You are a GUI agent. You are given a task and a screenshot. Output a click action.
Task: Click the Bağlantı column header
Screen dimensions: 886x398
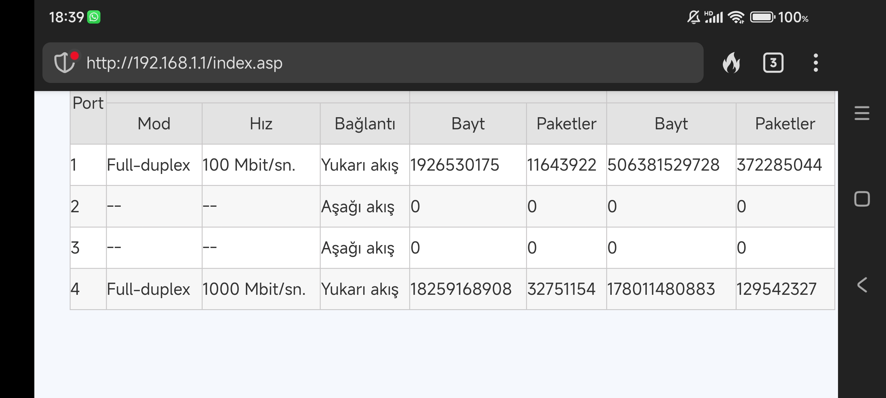pos(365,123)
